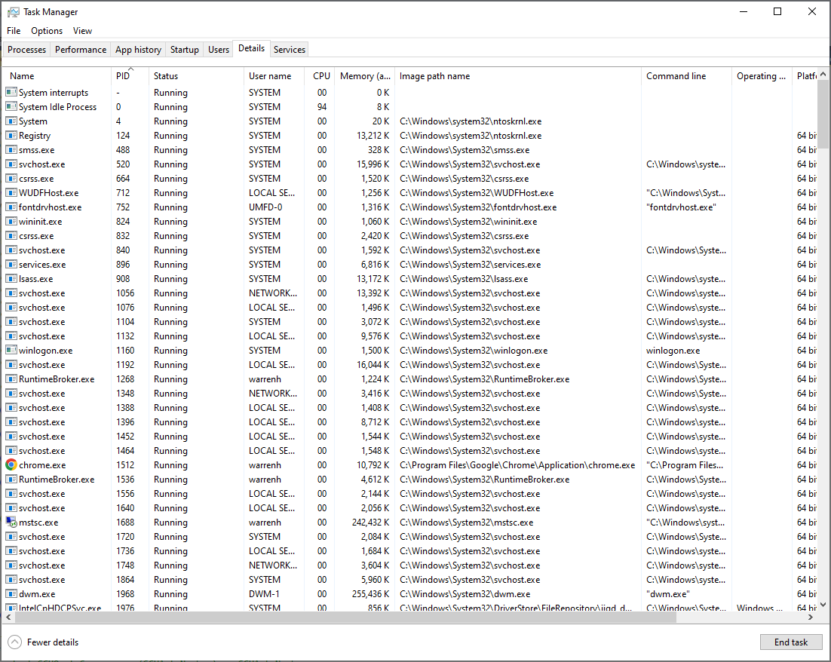Click the End task button
Viewport: 831px width, 662px height.
click(791, 642)
